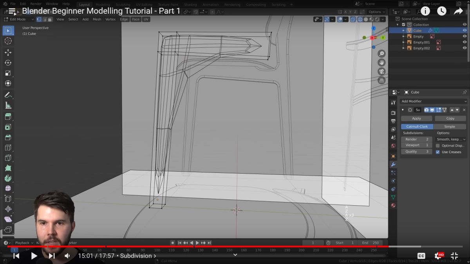Expand the Cube item in outliner
The width and height of the screenshot is (470, 264).
(403, 31)
